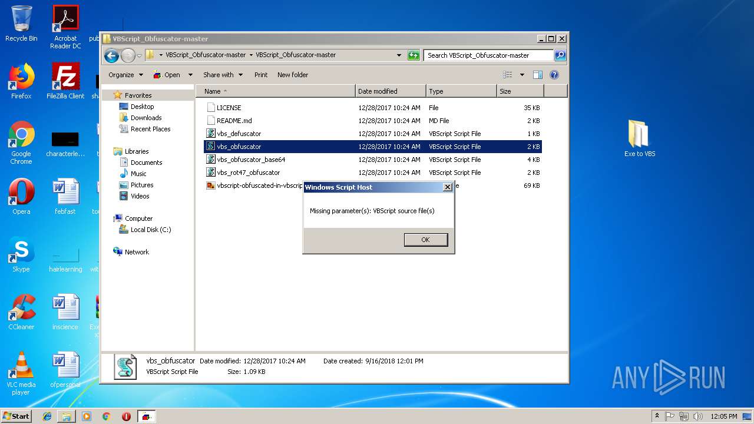This screenshot has height=424, width=754.
Task: Select Libraries in navigation pane
Action: pos(137,151)
